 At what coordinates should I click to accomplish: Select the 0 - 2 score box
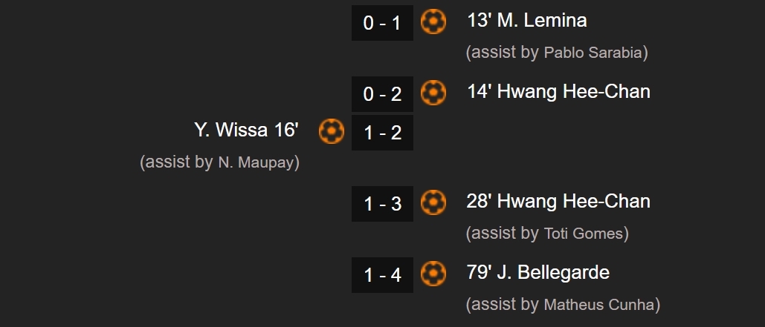coord(382,94)
